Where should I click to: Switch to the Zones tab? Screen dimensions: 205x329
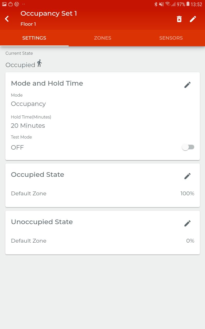[x=102, y=38]
